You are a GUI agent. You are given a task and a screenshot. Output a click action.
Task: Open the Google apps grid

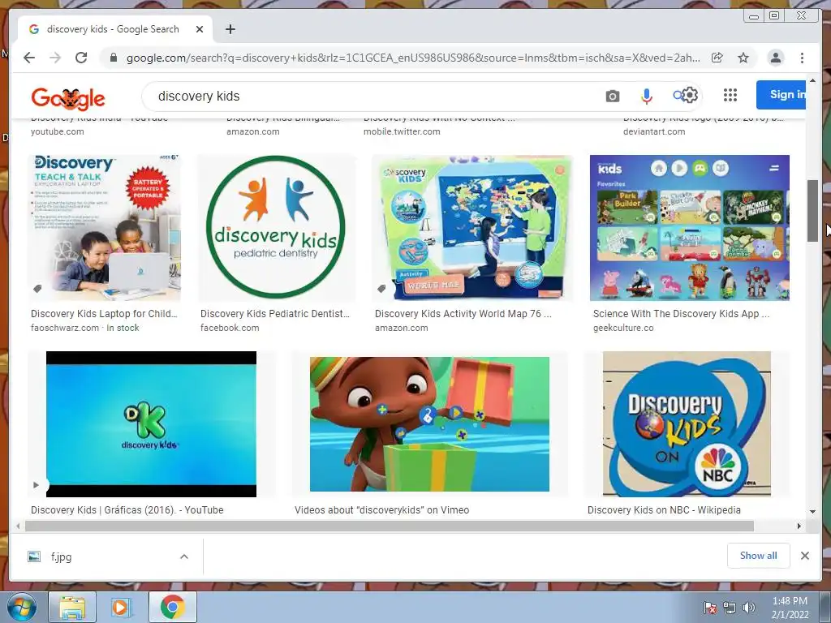tap(730, 95)
